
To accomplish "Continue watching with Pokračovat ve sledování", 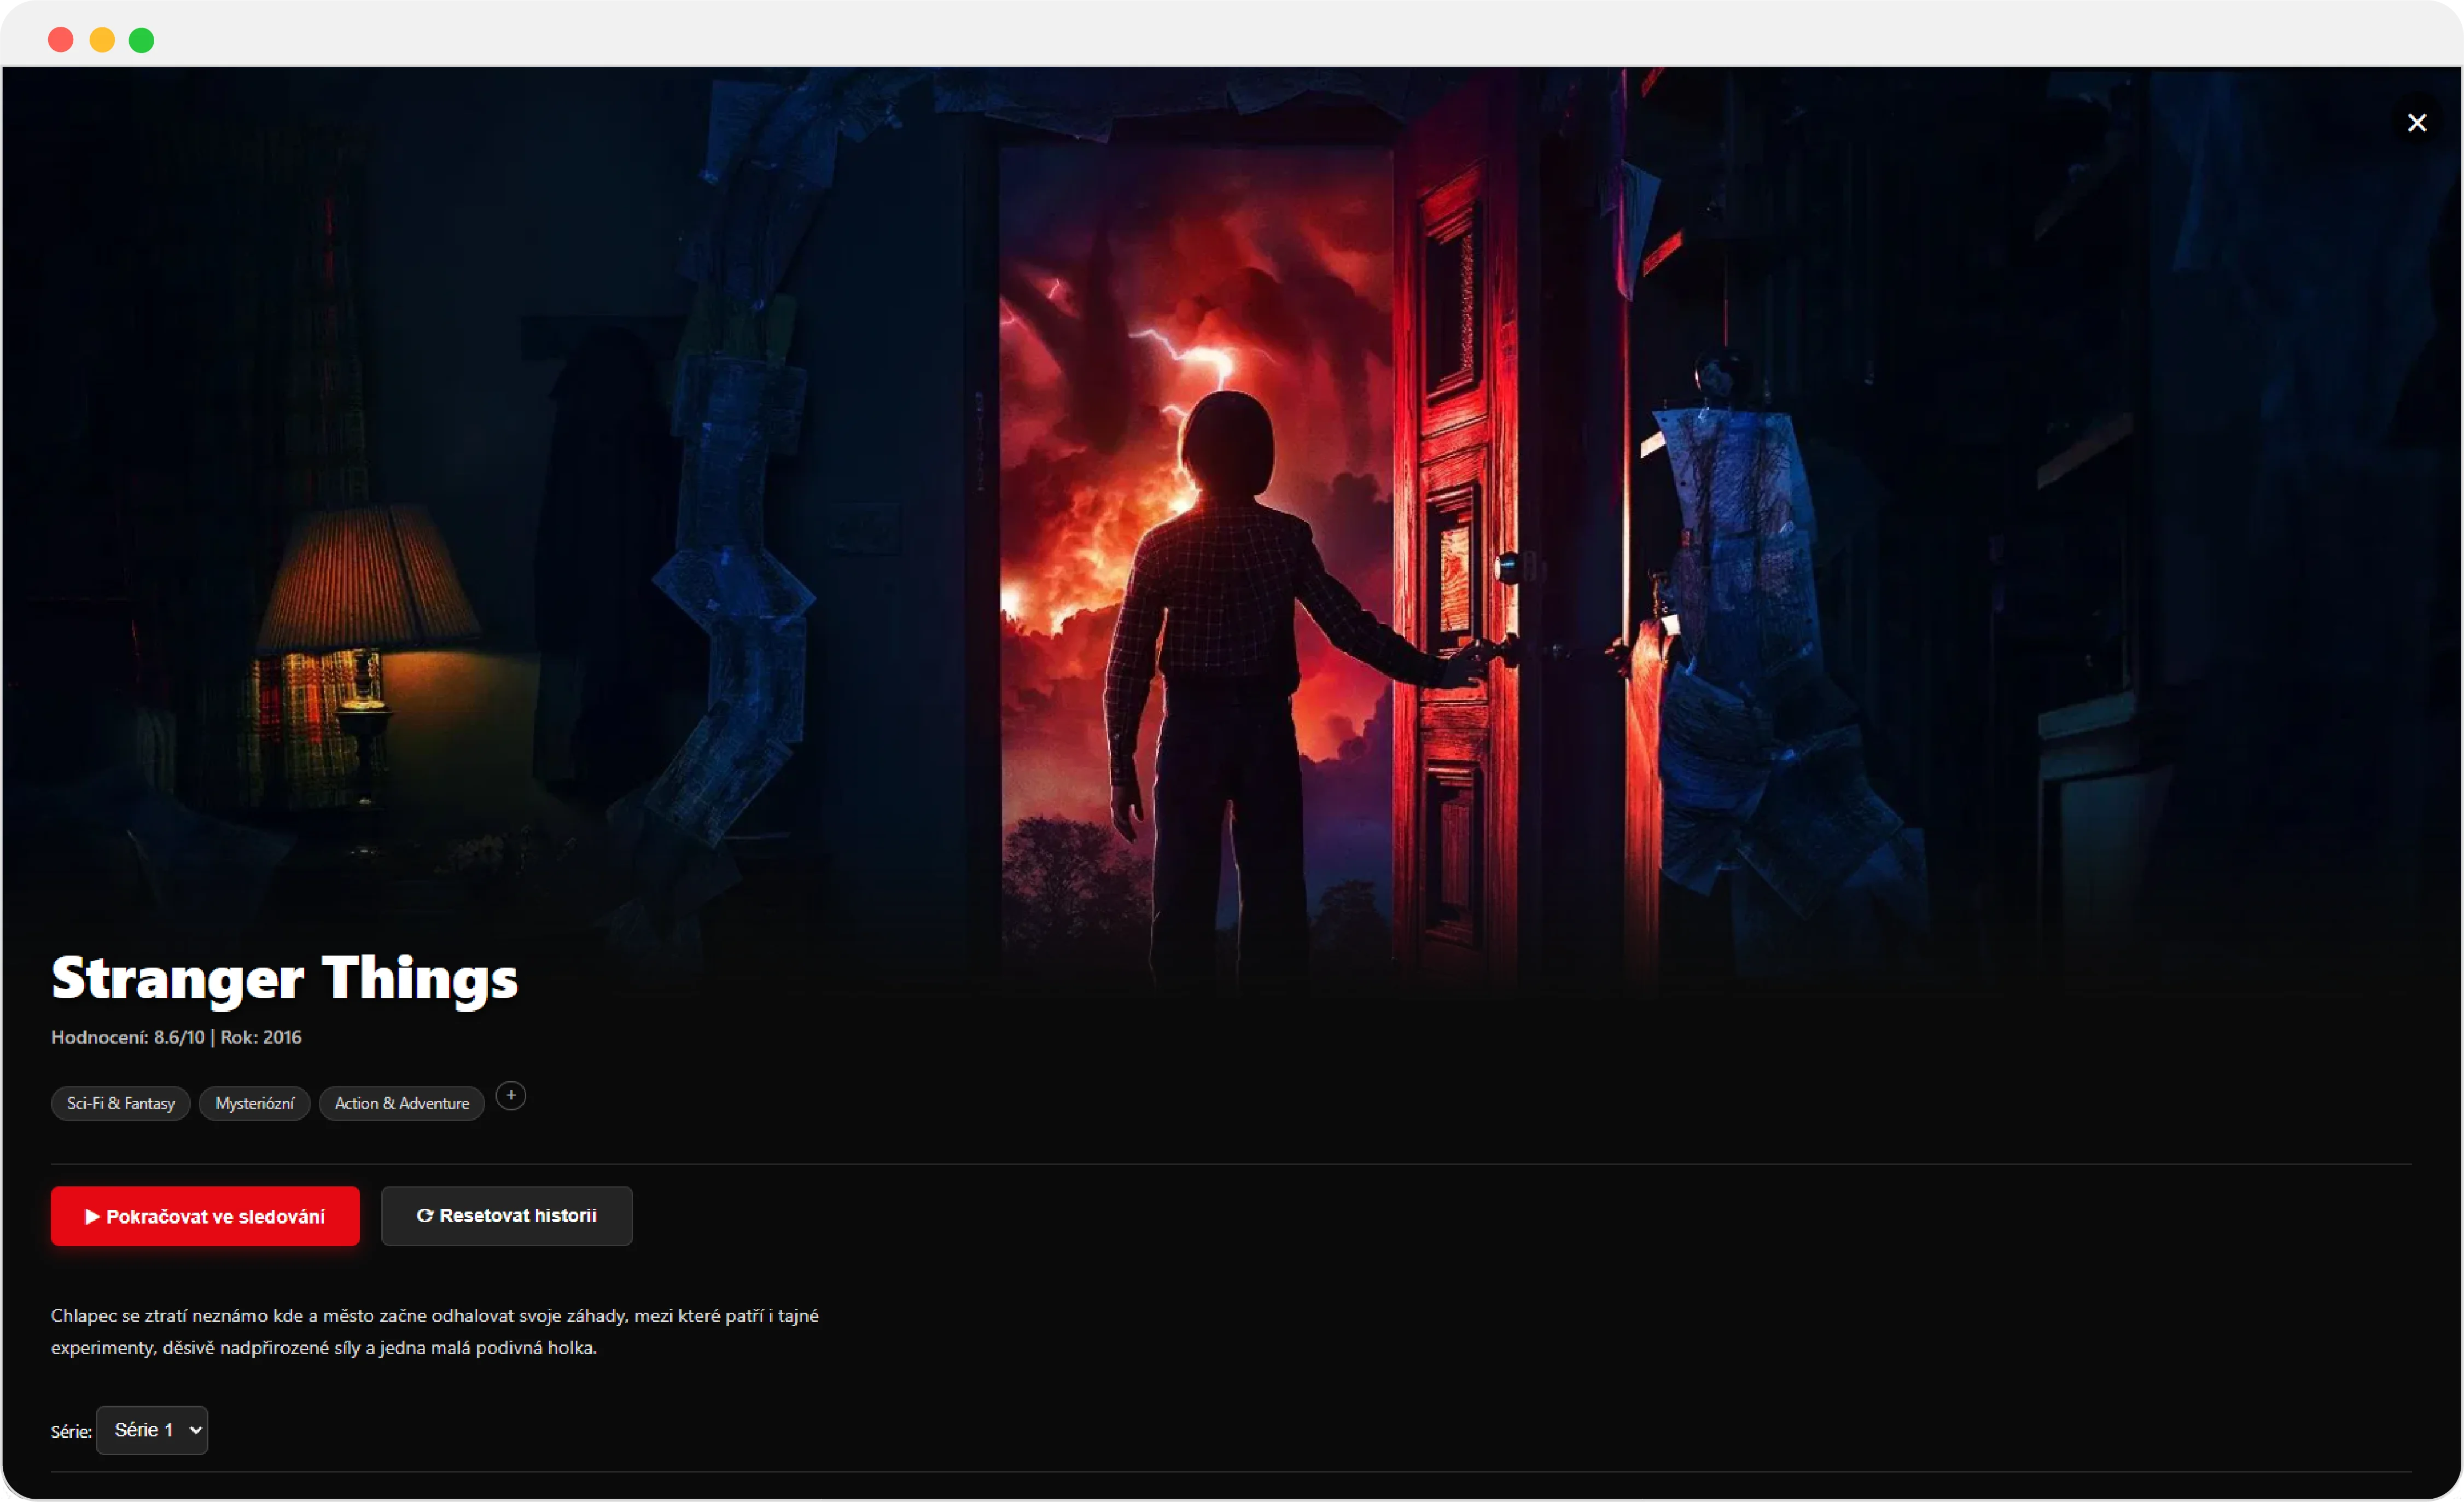I will (x=205, y=1216).
